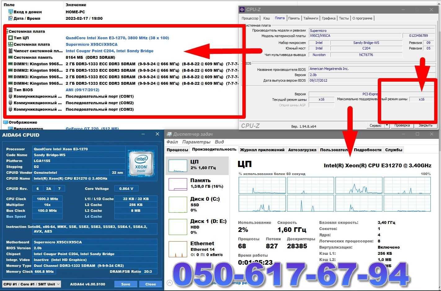Click the DIMM4 Kingston module icon
This screenshot has height=291, width=441.
coord(11,83)
